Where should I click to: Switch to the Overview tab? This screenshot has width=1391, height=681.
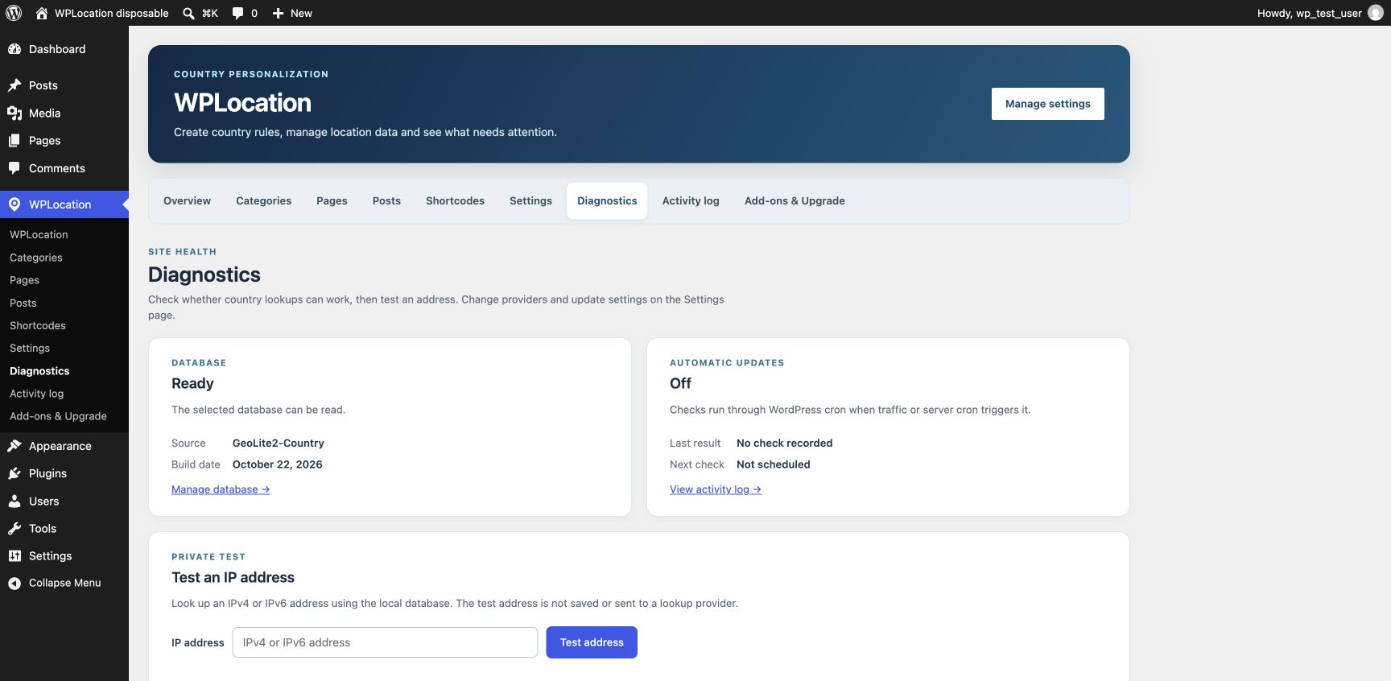(x=187, y=201)
